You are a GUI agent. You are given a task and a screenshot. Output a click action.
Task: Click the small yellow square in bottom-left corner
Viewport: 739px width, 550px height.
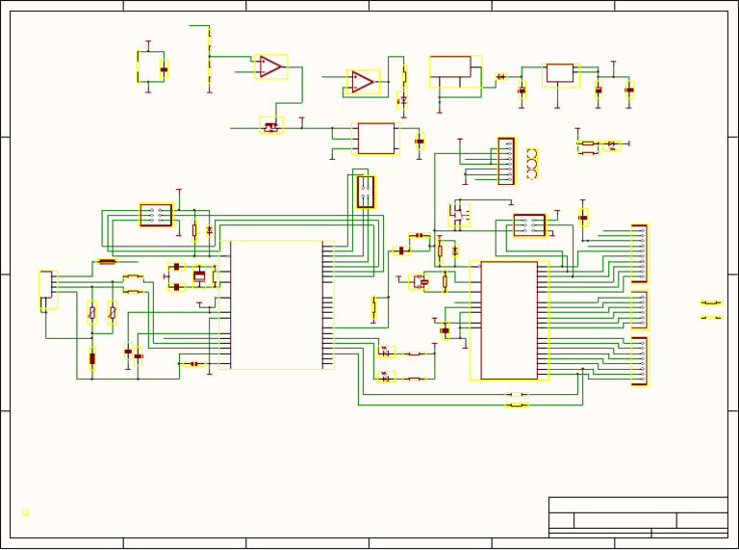[x=25, y=512]
